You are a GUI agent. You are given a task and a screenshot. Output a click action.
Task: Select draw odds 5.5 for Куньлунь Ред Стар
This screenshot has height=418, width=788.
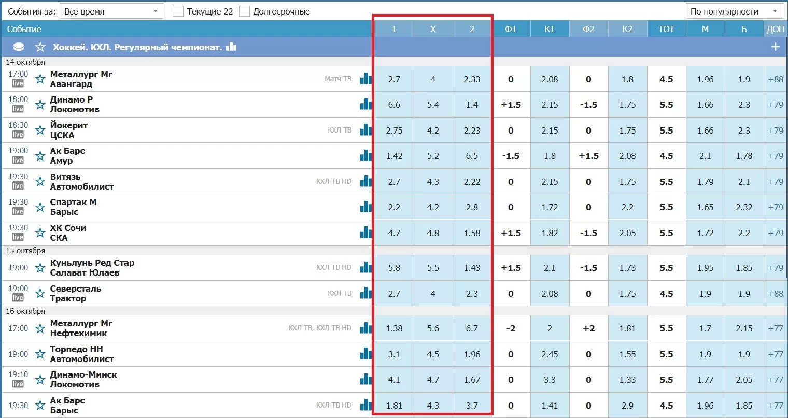tap(433, 268)
